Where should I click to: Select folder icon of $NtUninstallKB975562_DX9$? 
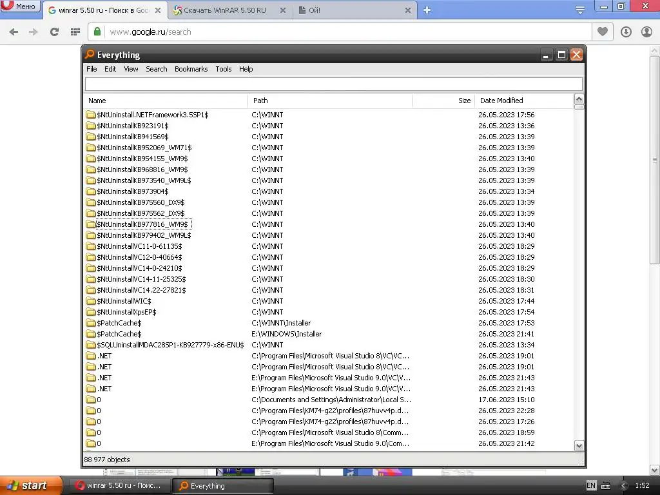[90, 213]
